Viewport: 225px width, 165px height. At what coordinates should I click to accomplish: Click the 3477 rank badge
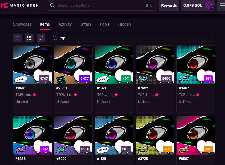85,79
